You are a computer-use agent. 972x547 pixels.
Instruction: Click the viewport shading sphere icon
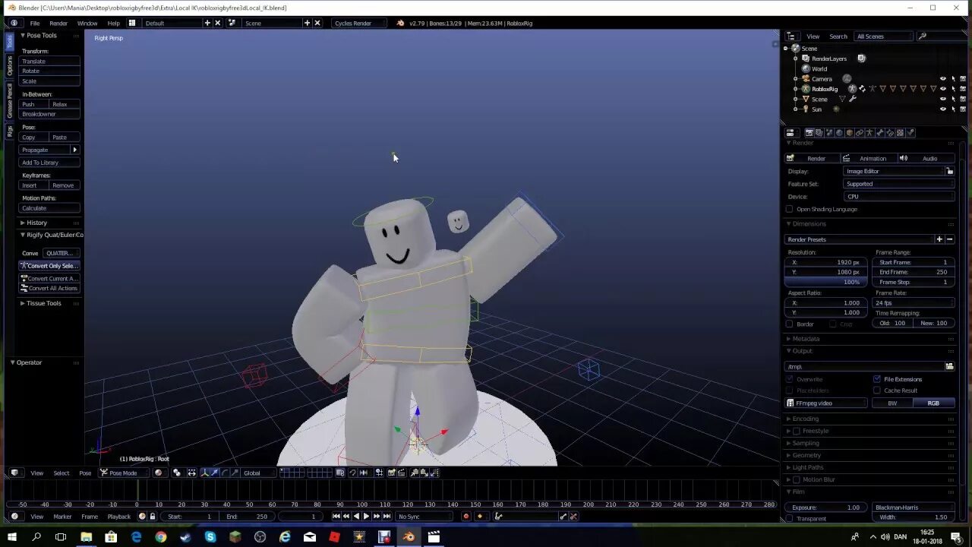click(159, 473)
